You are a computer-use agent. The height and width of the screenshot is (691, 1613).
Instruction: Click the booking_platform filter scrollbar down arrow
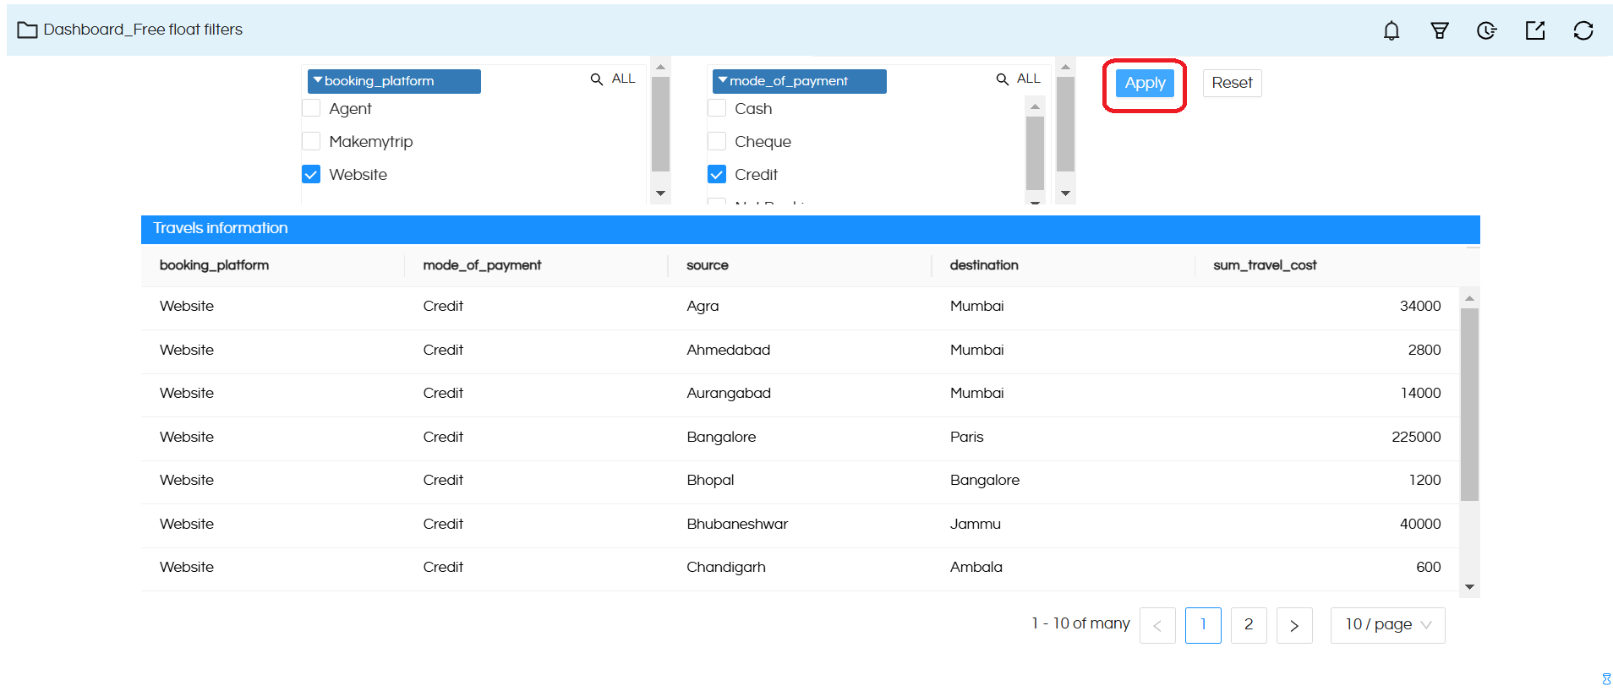pyautogui.click(x=661, y=193)
